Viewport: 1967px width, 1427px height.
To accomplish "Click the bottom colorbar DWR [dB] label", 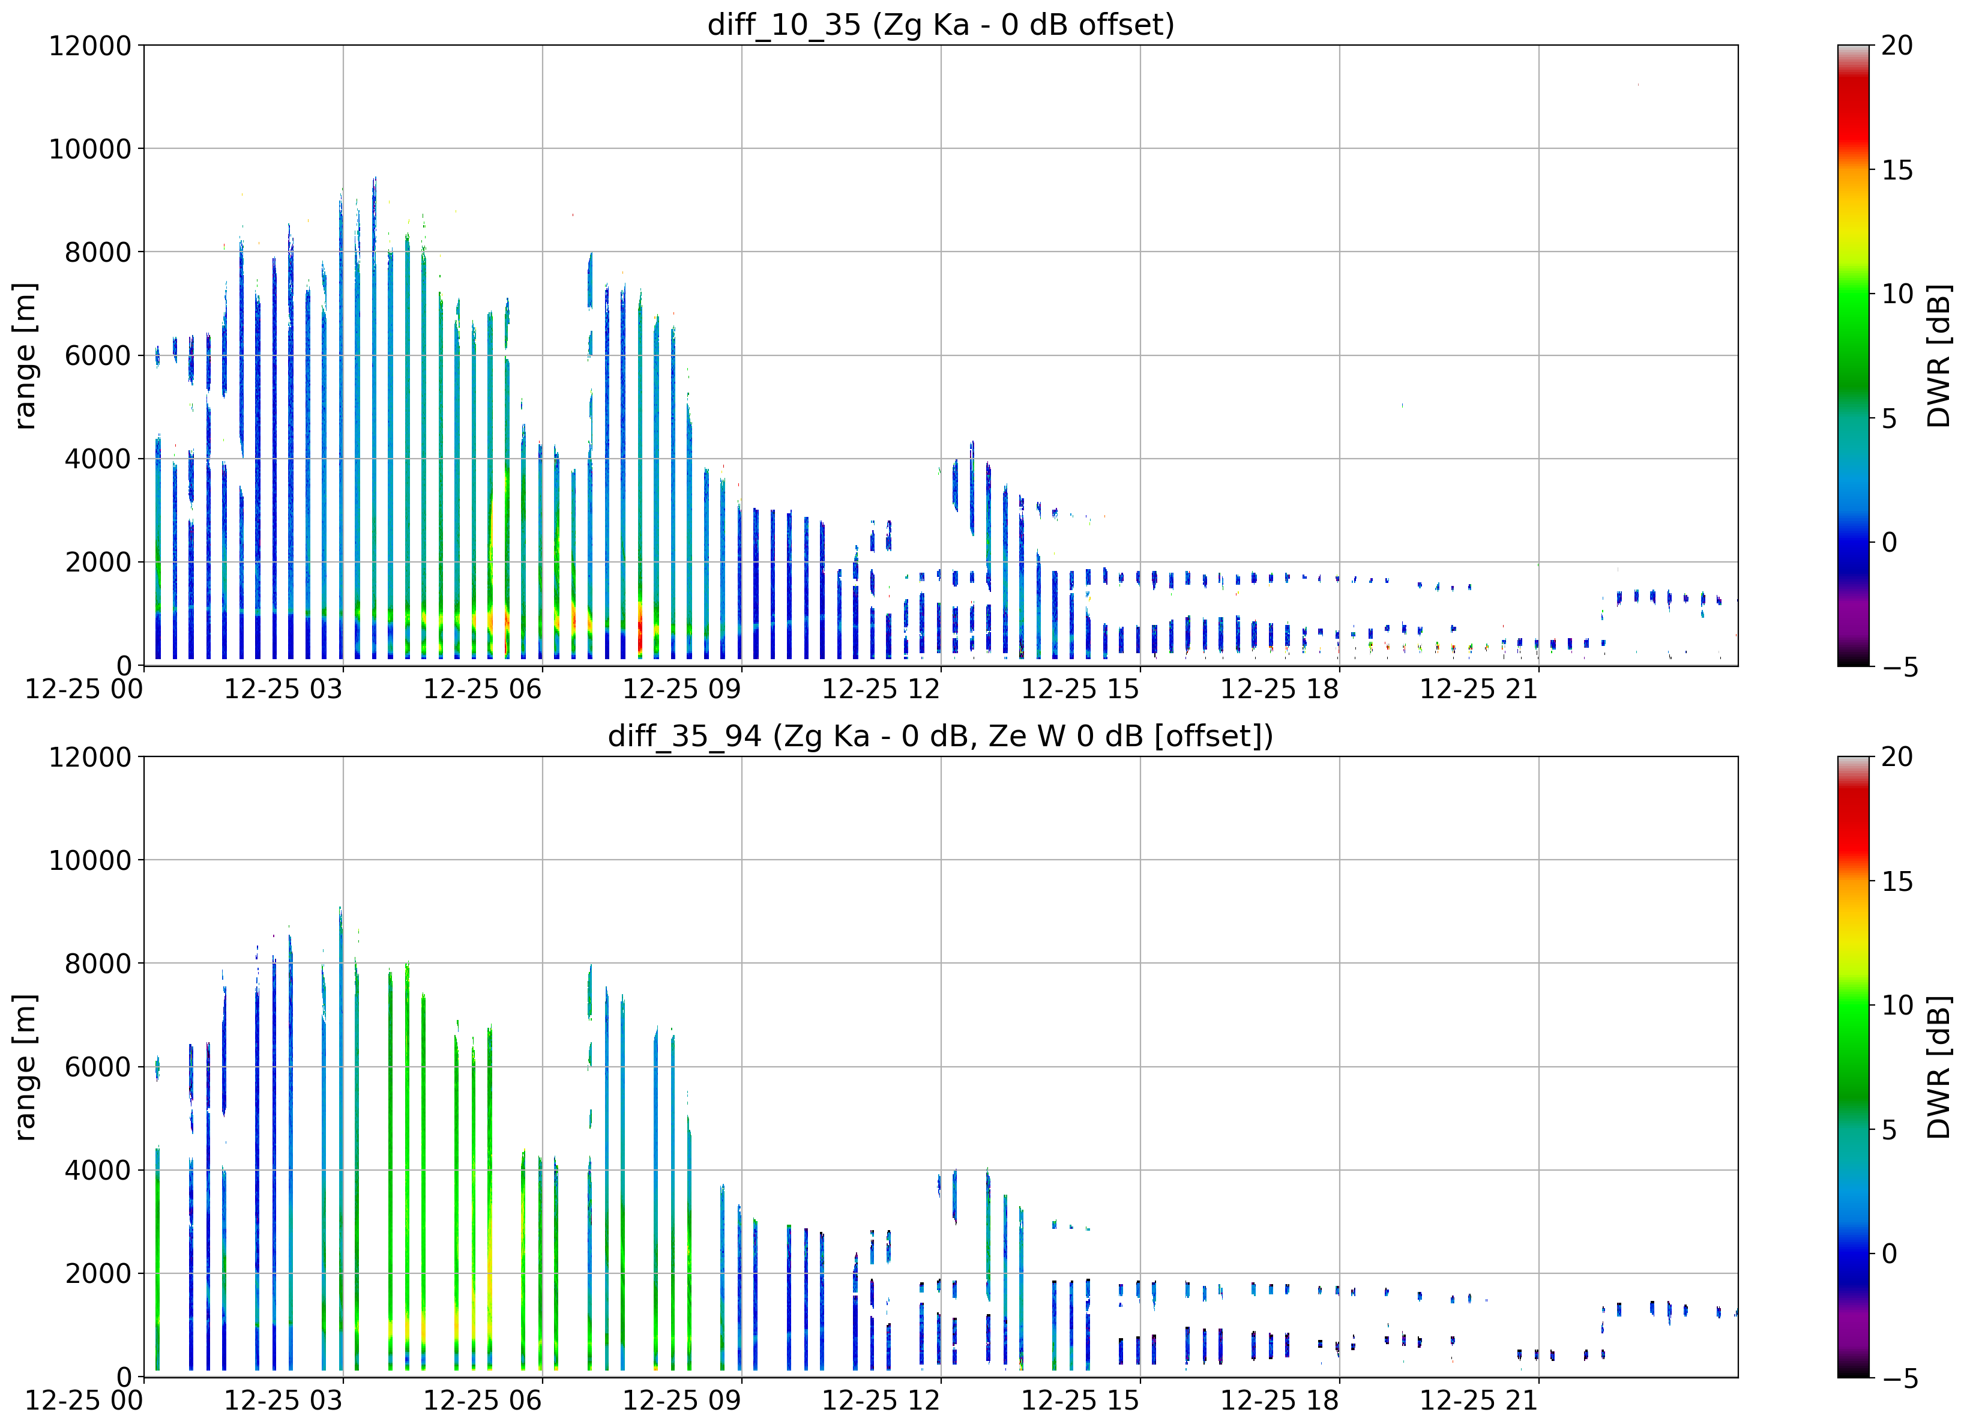I will [x=1938, y=1067].
